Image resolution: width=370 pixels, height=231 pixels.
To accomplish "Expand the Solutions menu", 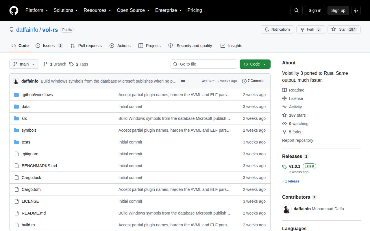I will coord(66,10).
